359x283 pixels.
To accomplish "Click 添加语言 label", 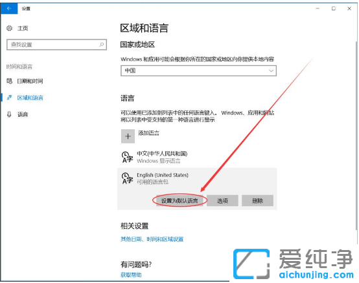I will [x=148, y=133].
